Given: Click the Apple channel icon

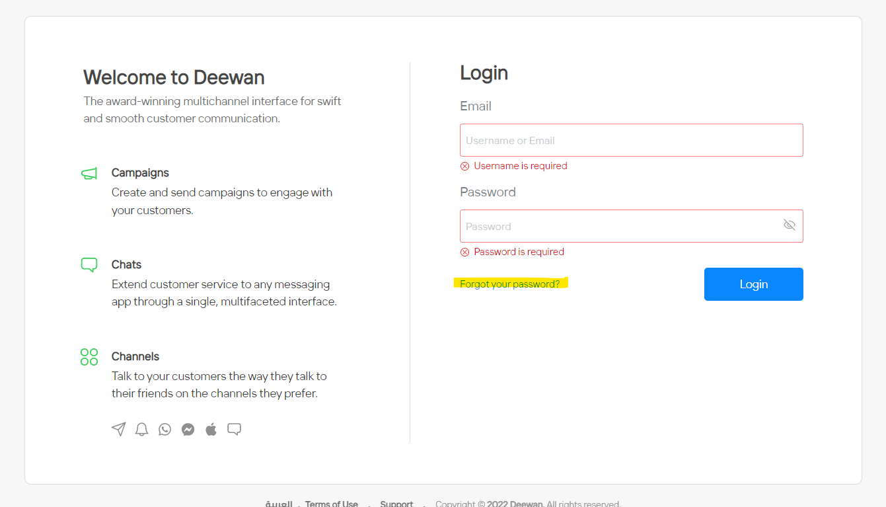Looking at the screenshot, I should click(211, 430).
